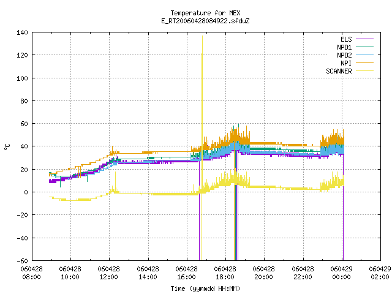Screen dimensions: 392x294
Task: Click the x-axis tick label 060428 12:00
Action: point(109,273)
